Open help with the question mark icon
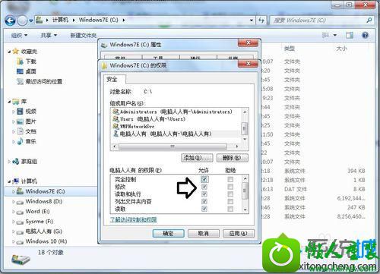380x274 pixels. coord(365,35)
